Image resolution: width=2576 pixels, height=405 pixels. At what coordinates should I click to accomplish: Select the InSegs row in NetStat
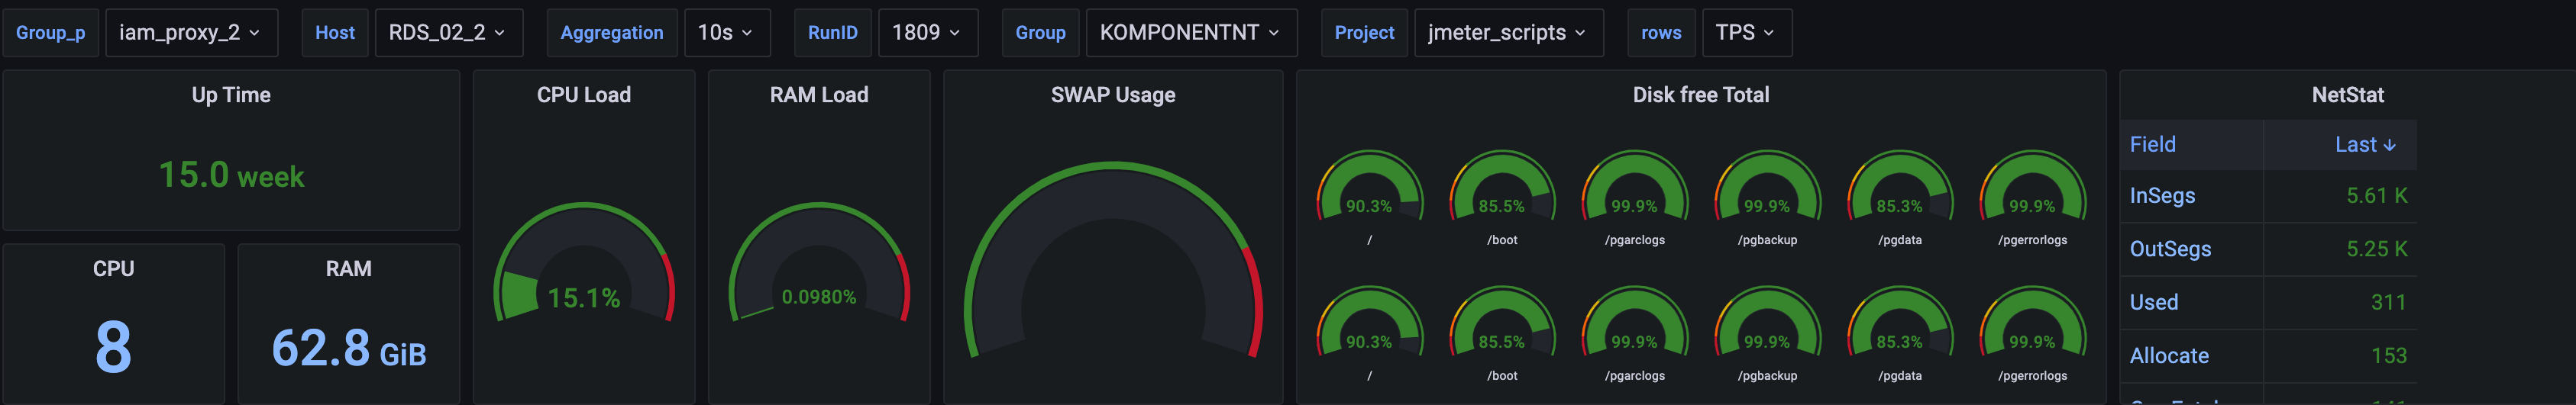coord(2269,195)
